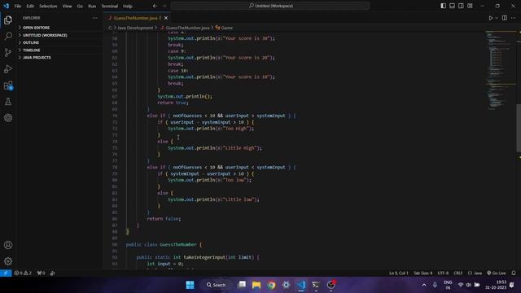521x293 pixels.
Task: Click the workspace search command center
Action: [x=270, y=6]
